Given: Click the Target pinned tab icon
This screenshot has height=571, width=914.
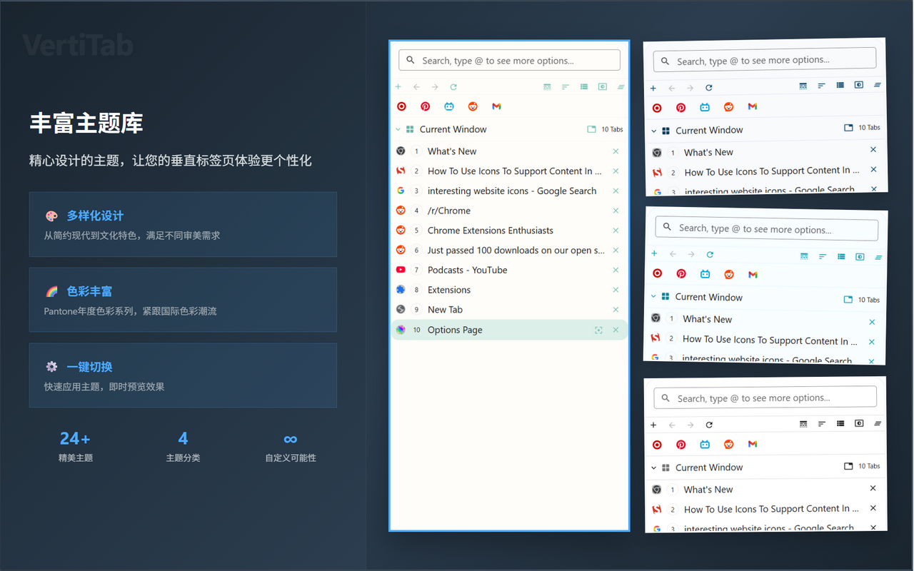Looking at the screenshot, I should pos(401,106).
